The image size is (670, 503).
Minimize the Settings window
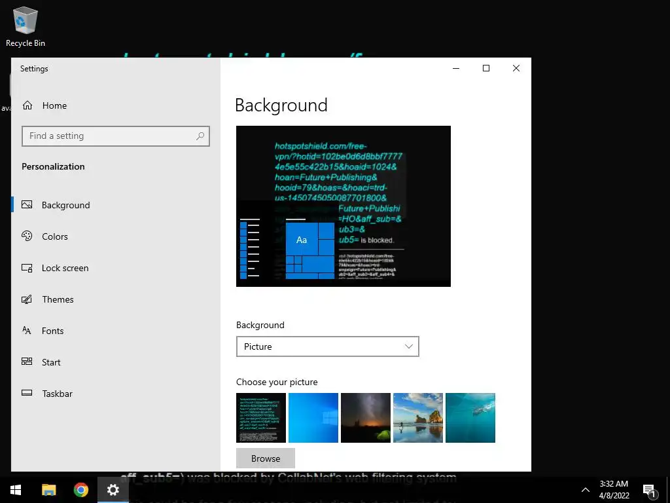pyautogui.click(x=456, y=68)
